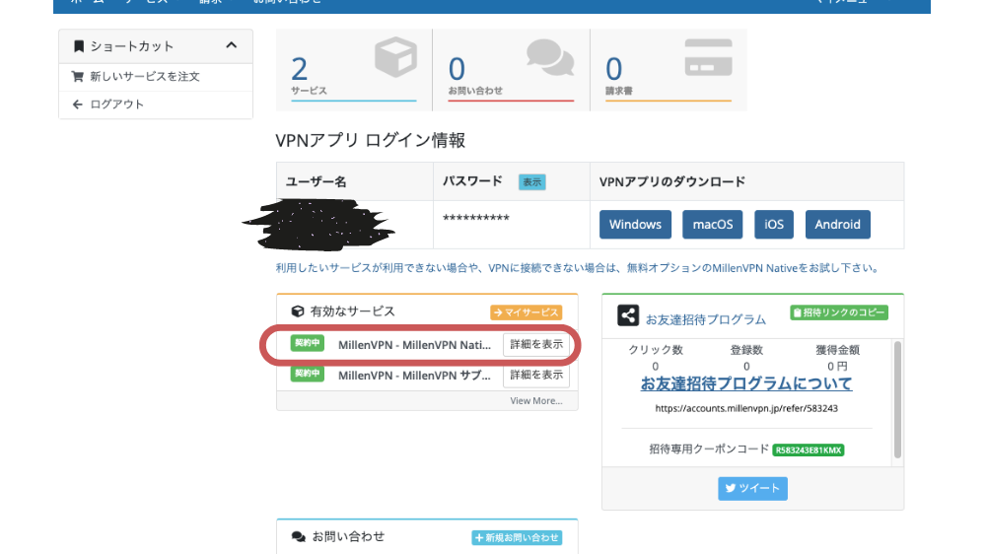Open the お問い合わせ tile showing 0

(511, 70)
